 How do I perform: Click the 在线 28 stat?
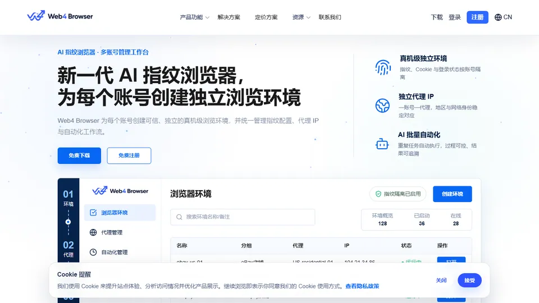tap(456, 219)
